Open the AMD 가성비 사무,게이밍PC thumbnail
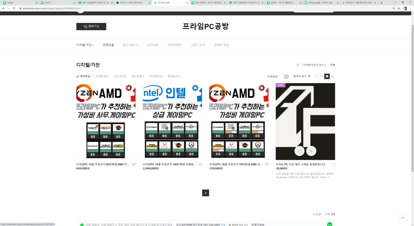 [x=106, y=122]
